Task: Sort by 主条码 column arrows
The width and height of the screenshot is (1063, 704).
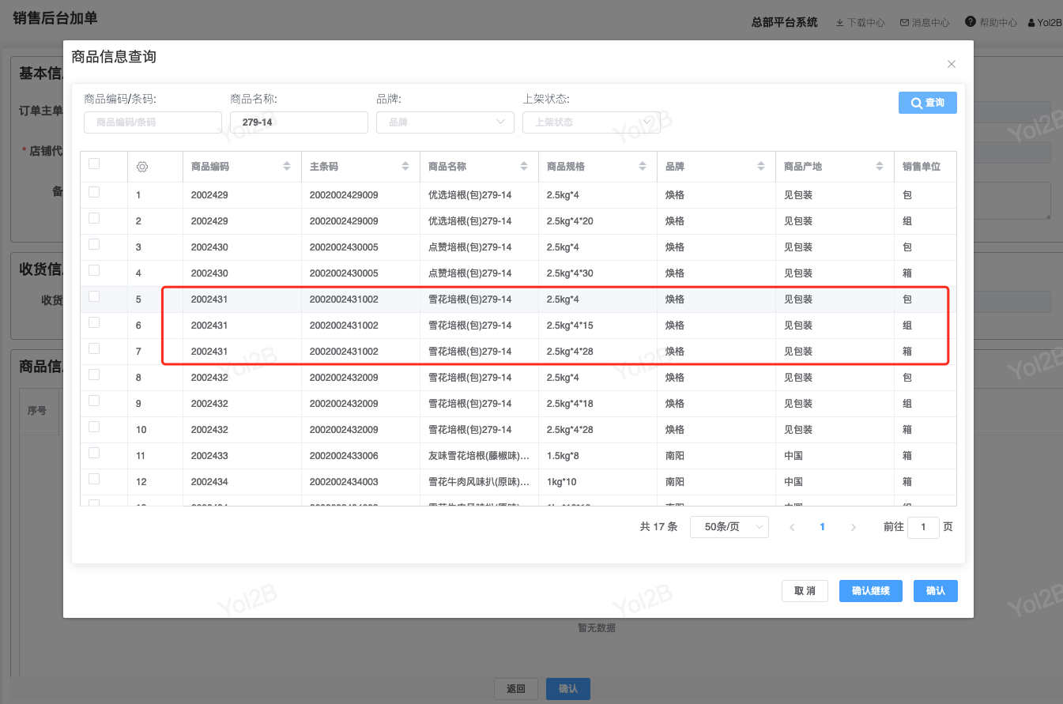Action: [405, 167]
